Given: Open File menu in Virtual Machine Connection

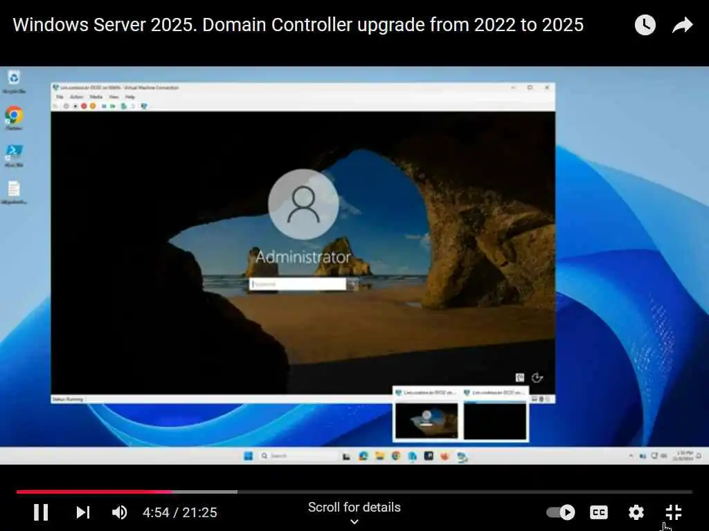Looking at the screenshot, I should (x=60, y=97).
